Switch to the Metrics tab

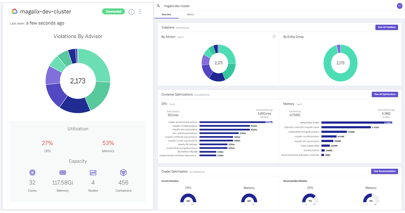(x=191, y=15)
